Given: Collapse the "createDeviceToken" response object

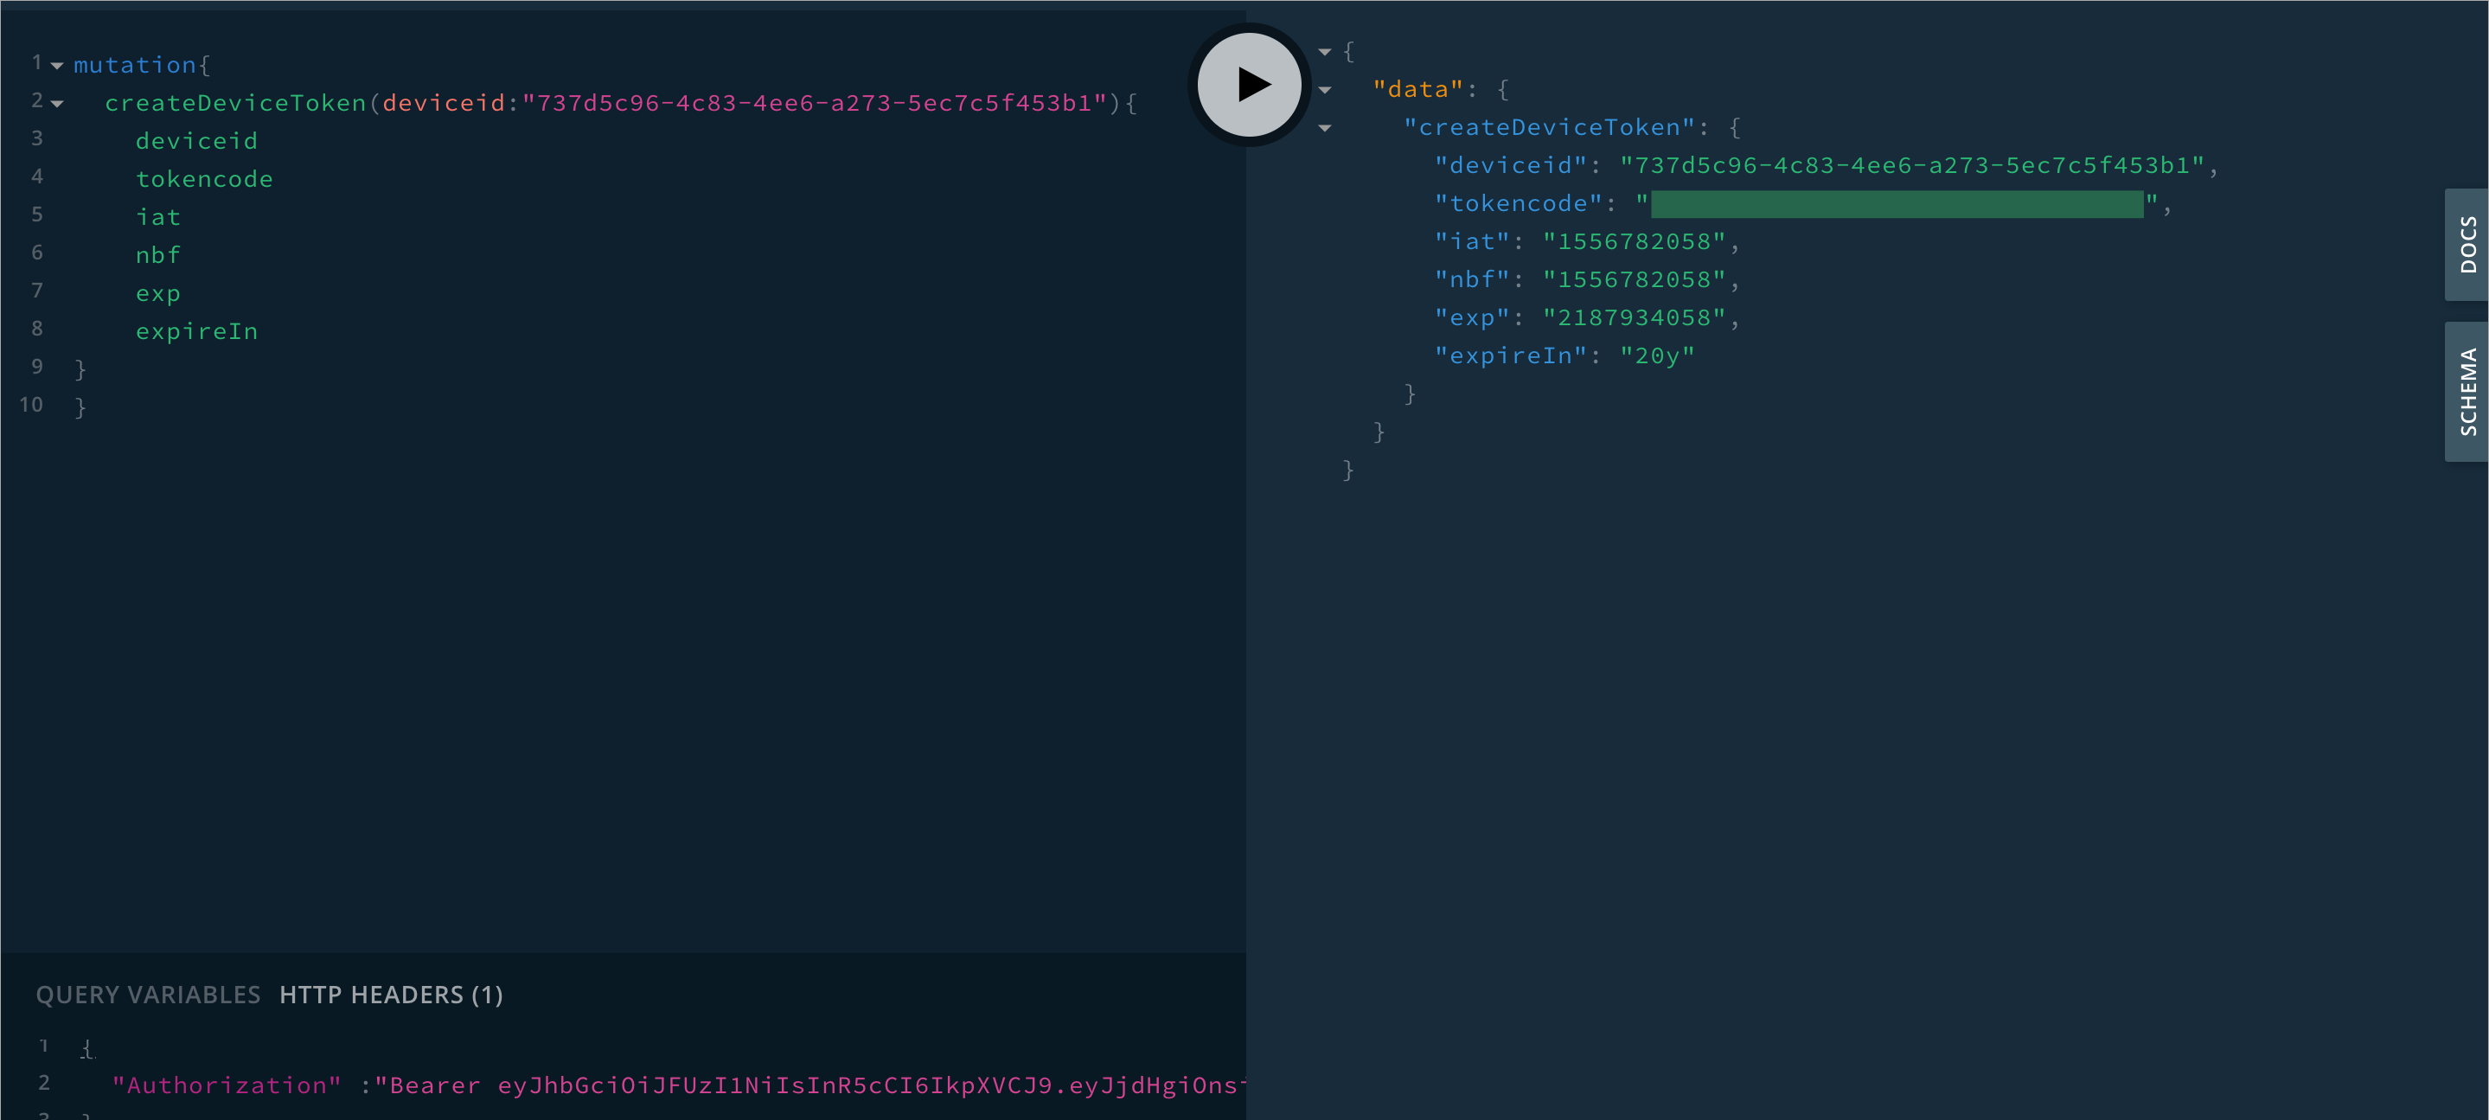Looking at the screenshot, I should tap(1325, 127).
